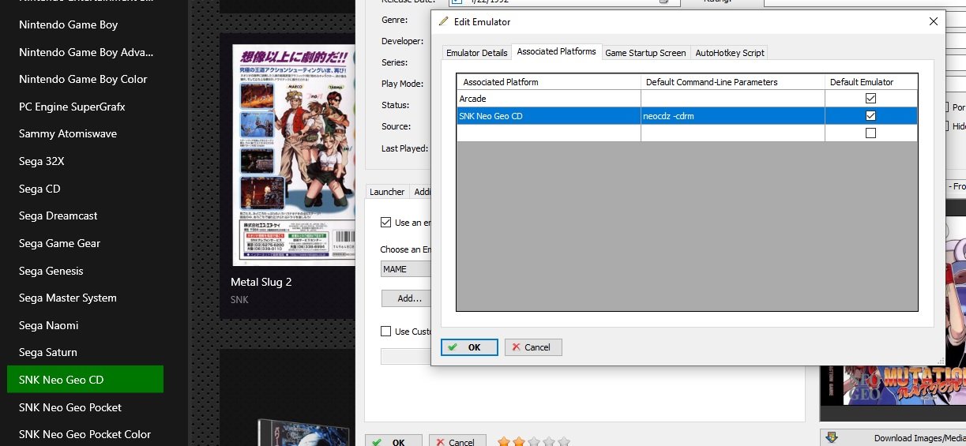Click the Add... button under MAME

(x=407, y=298)
